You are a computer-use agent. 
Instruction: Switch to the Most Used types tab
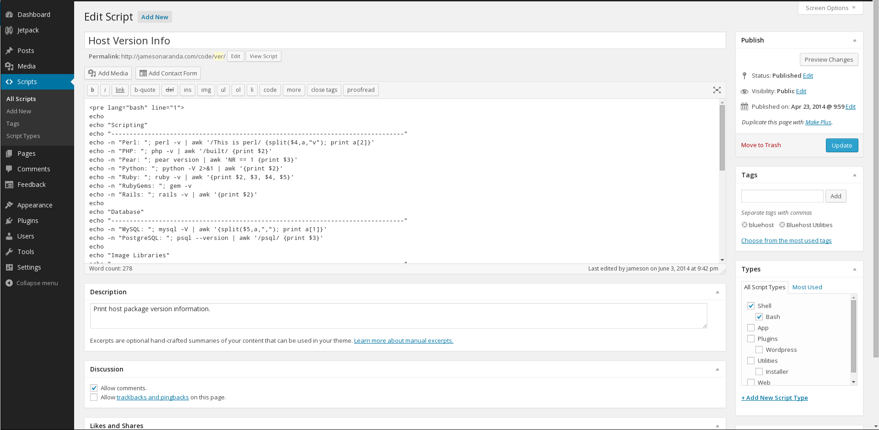[807, 287]
